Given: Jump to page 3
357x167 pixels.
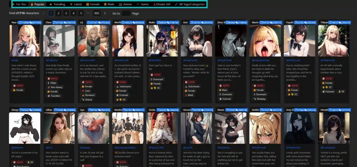Looking at the screenshot, I should point(66,13).
